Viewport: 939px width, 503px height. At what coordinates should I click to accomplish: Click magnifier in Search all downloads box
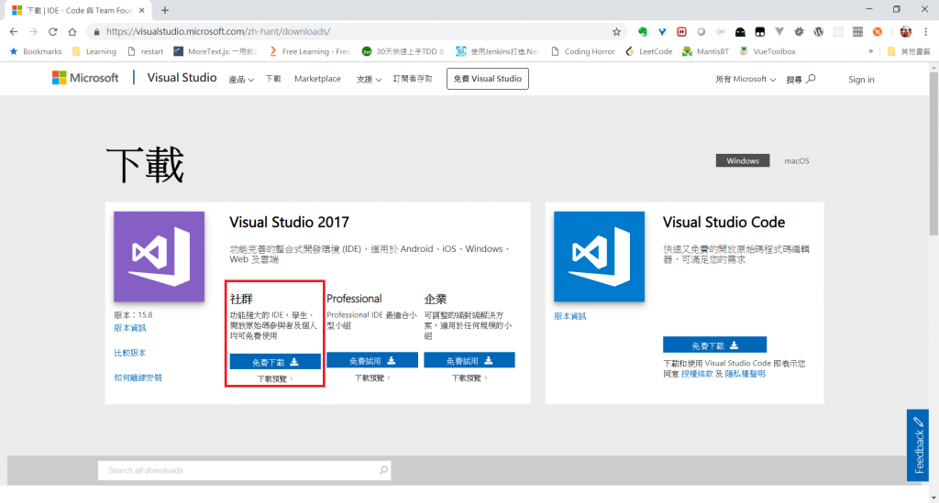click(x=383, y=471)
